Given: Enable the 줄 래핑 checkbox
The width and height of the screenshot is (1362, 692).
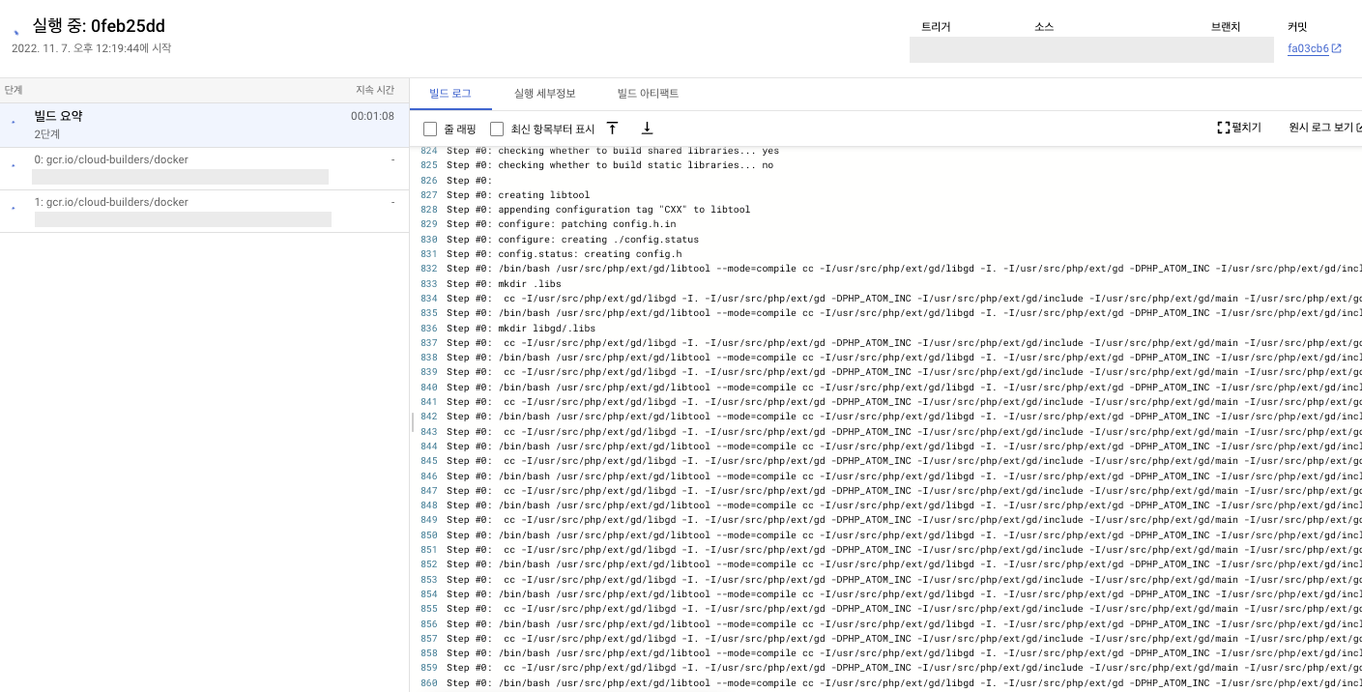Looking at the screenshot, I should 430,129.
